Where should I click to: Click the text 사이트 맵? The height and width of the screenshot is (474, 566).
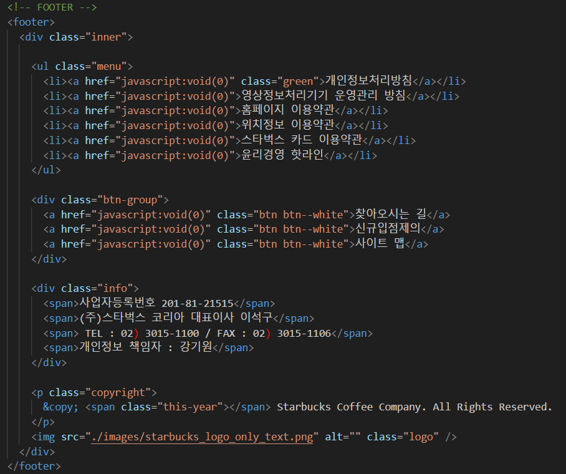click(x=380, y=243)
